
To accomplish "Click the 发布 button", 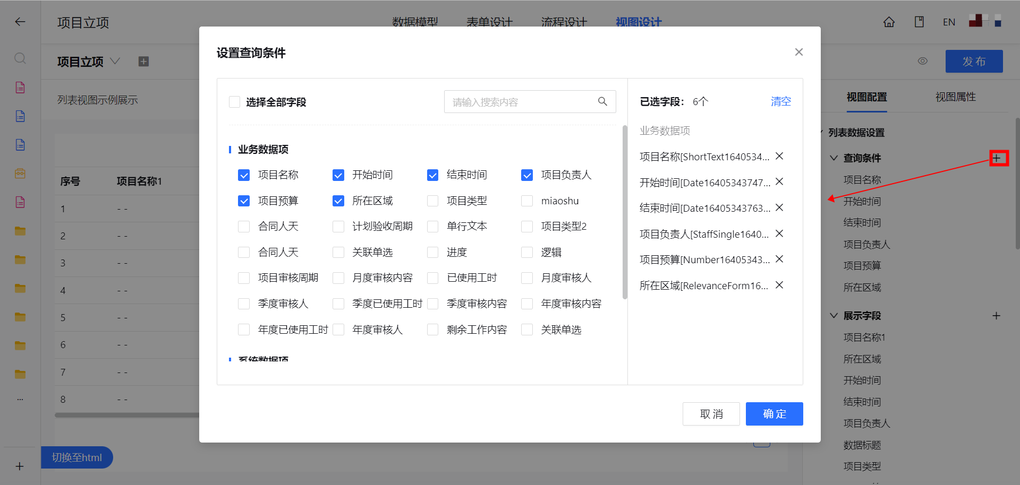I will click(x=974, y=62).
